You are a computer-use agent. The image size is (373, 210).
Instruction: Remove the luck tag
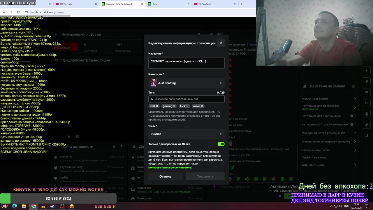(187, 106)
